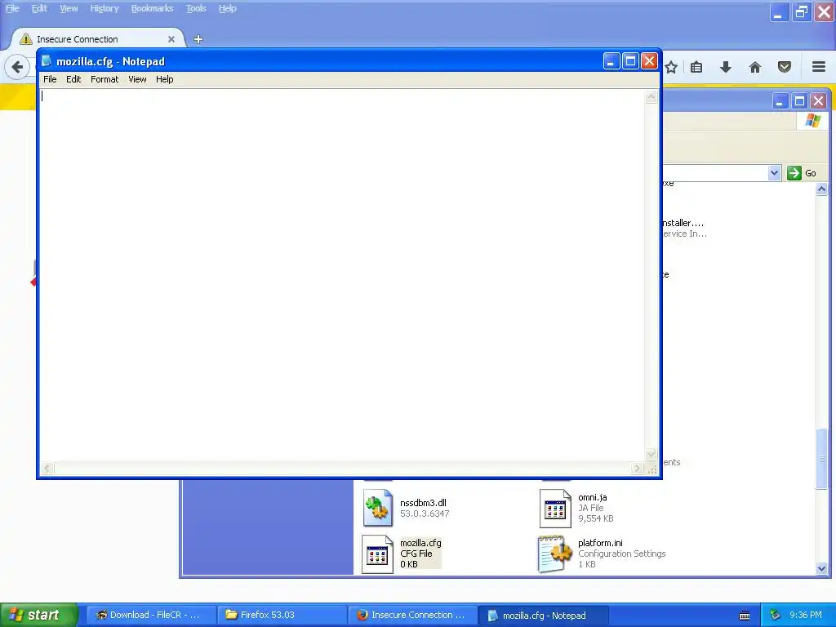Close the Firefox window

(x=824, y=12)
